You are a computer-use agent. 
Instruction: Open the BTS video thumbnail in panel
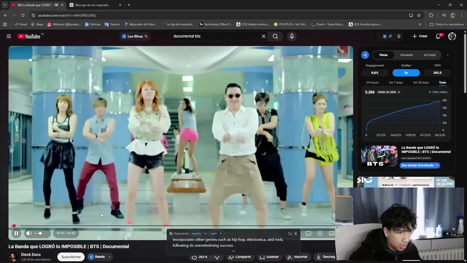click(379, 156)
